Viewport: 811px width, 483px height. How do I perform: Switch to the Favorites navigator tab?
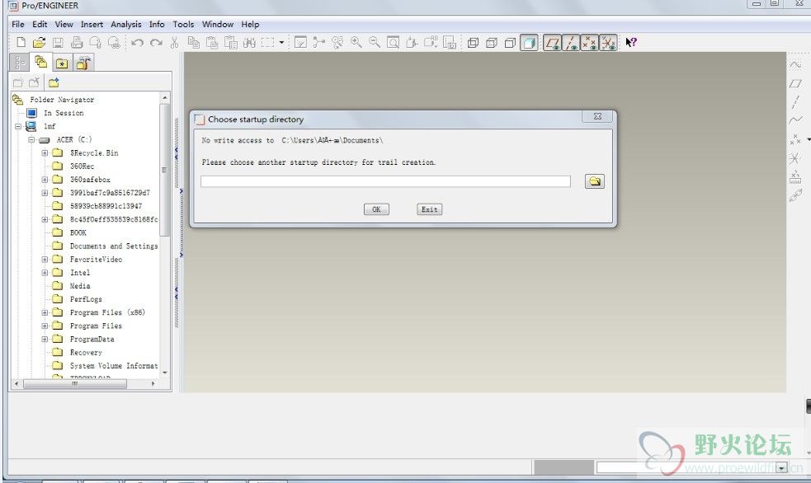62,63
